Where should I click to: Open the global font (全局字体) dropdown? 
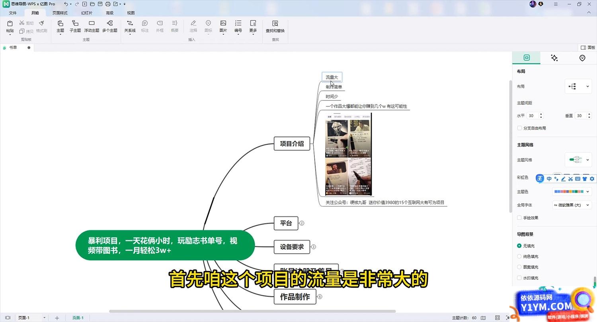coord(572,205)
